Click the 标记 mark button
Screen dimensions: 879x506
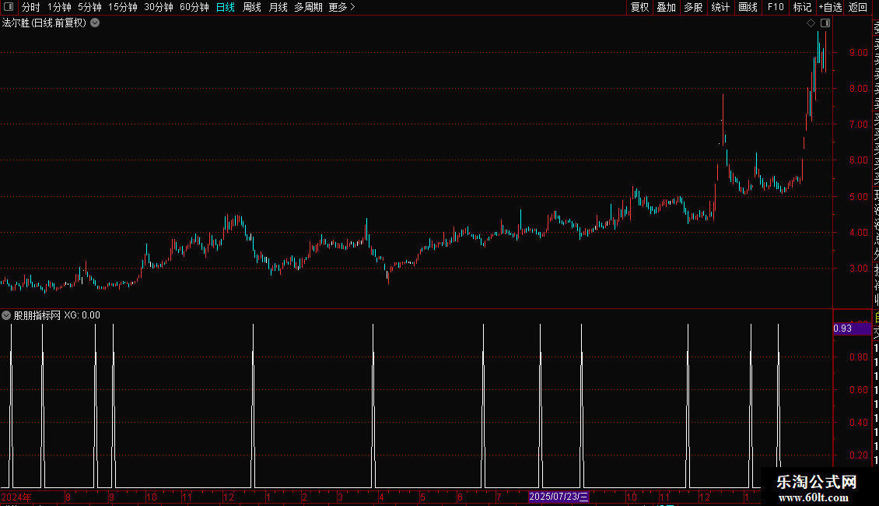802,7
